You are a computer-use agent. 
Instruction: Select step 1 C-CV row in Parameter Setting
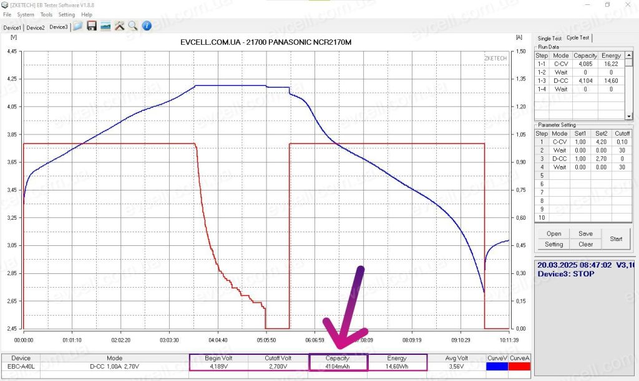click(x=560, y=141)
